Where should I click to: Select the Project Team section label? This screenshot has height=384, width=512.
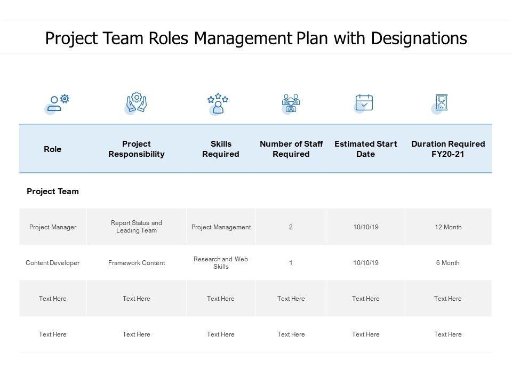[53, 191]
